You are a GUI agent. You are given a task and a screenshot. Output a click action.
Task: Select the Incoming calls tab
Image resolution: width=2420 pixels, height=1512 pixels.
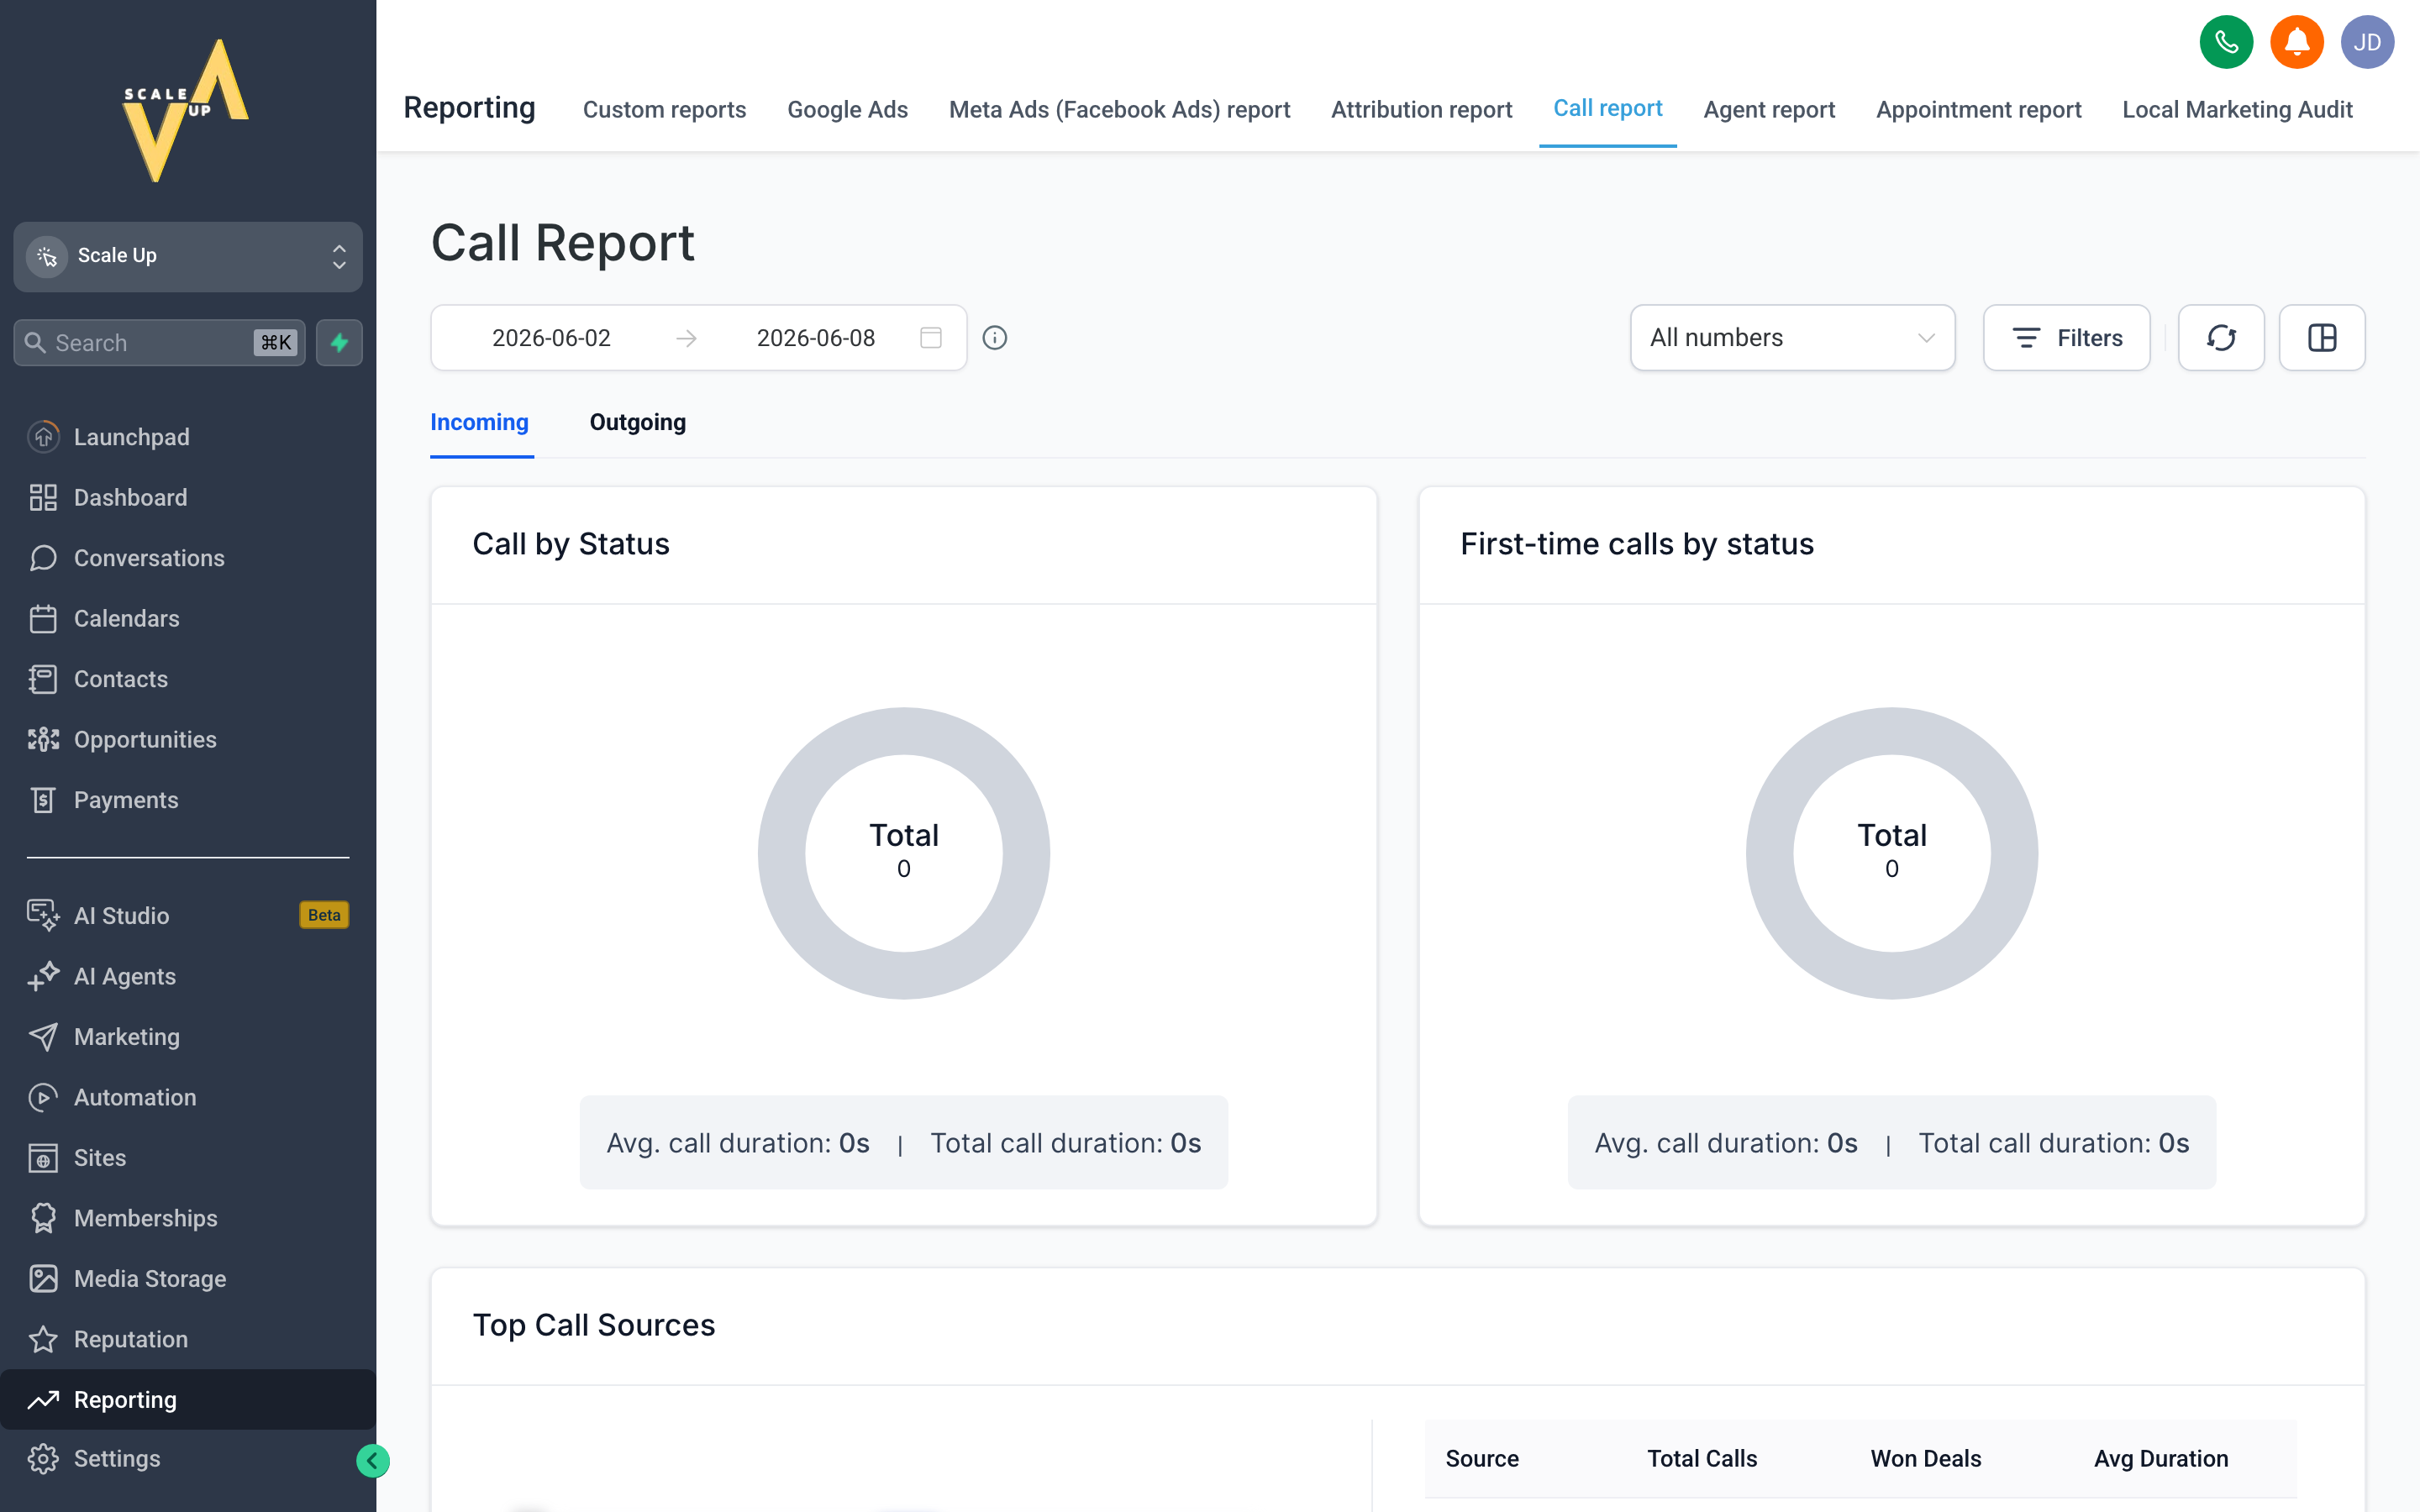point(480,422)
